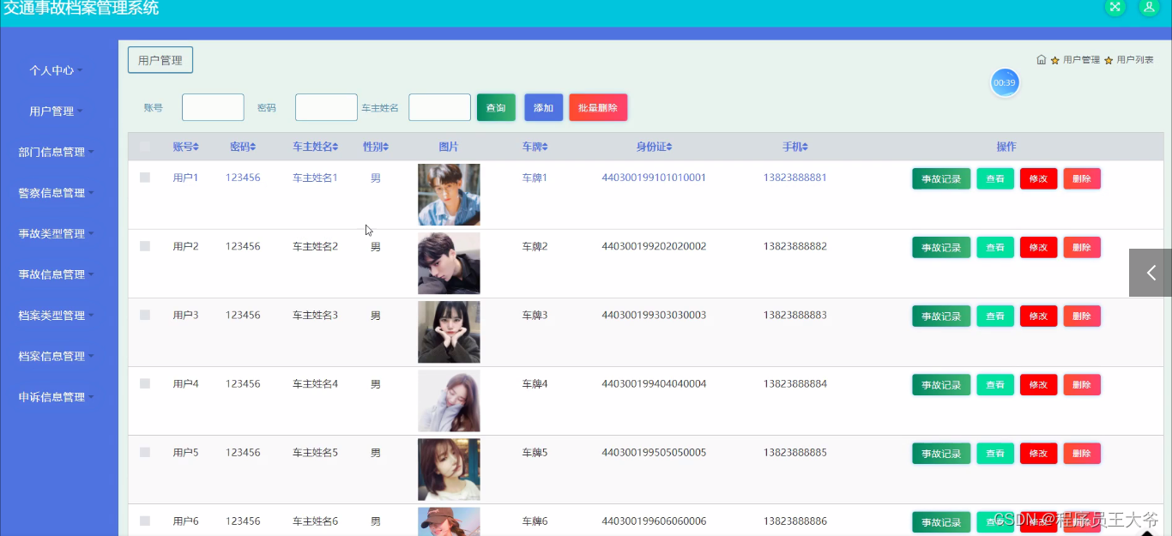The width and height of the screenshot is (1172, 536).
Task: Select the checkbox on 用户3 row
Action: 144,315
